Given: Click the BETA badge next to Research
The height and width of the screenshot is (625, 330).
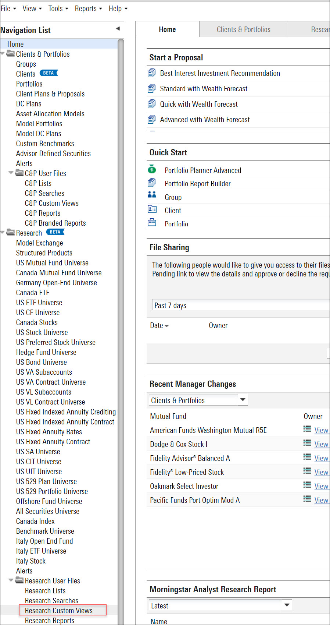Looking at the screenshot, I should pyautogui.click(x=55, y=232).
